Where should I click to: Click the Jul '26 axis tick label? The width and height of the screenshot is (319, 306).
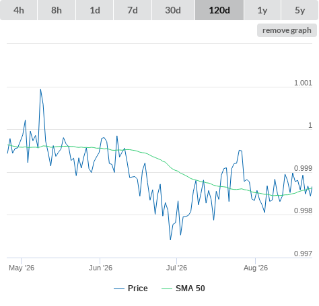176,268
